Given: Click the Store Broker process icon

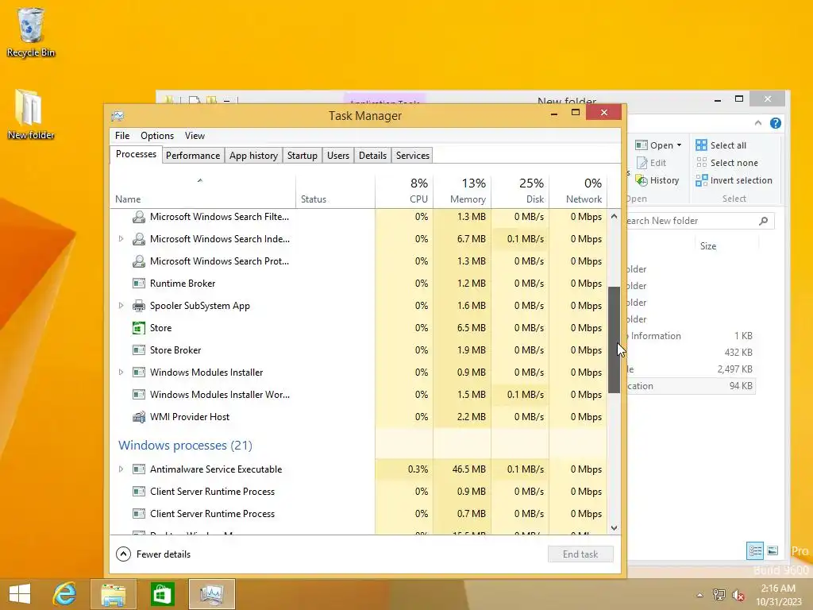Looking at the screenshot, I should [138, 350].
